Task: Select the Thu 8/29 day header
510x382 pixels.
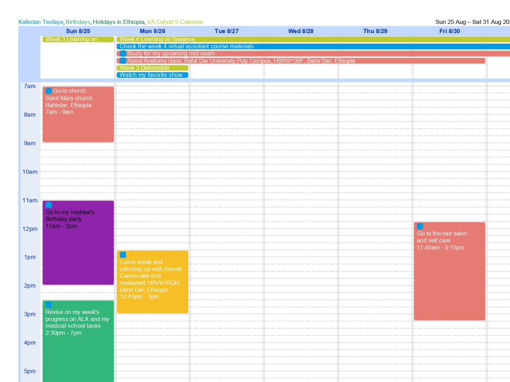Action: coord(375,31)
